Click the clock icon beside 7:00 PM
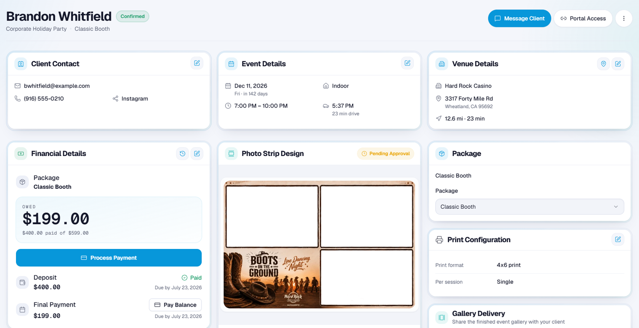 pos(228,106)
